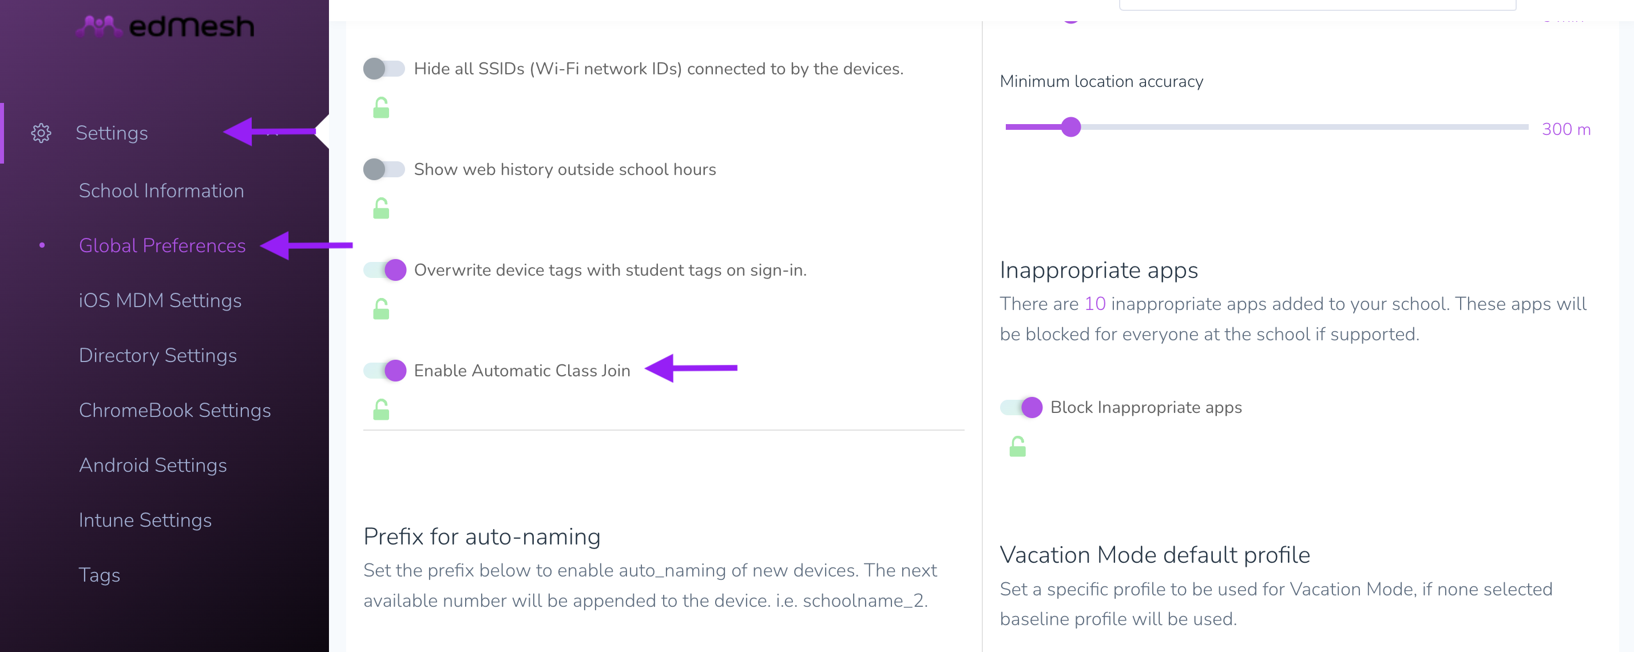1634x652 pixels.
Task: Click the Minimum location accuracy slider handle
Action: pos(1070,127)
